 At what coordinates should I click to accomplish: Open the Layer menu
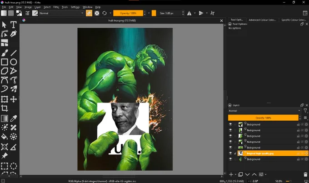(37, 7)
